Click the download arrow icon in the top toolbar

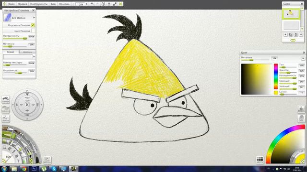click(x=109, y=4)
